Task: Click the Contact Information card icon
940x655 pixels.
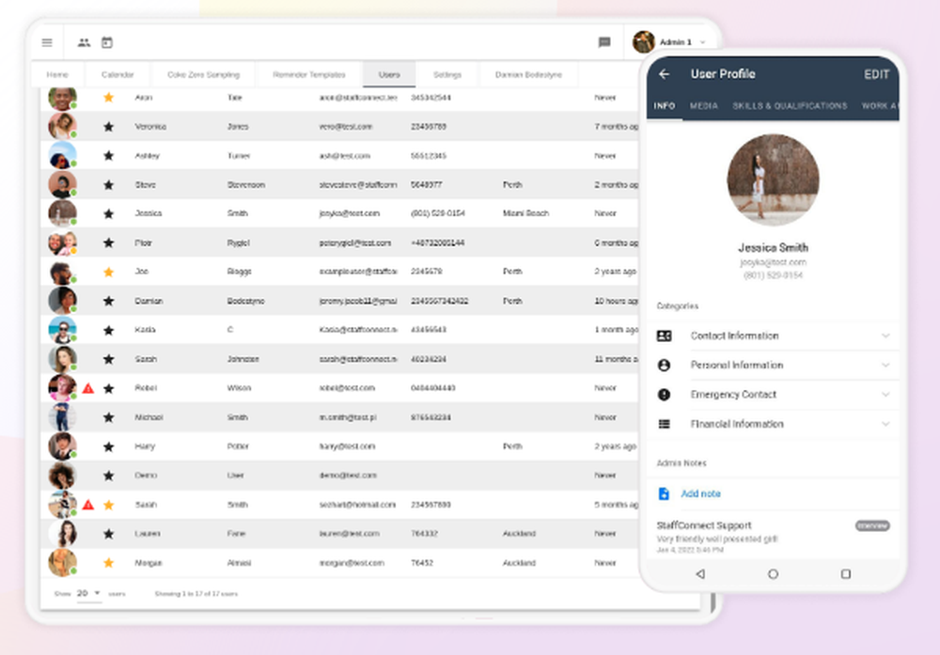Action: click(665, 335)
